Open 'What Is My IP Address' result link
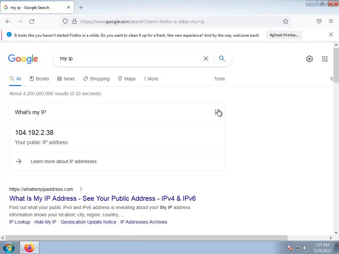 [103, 198]
